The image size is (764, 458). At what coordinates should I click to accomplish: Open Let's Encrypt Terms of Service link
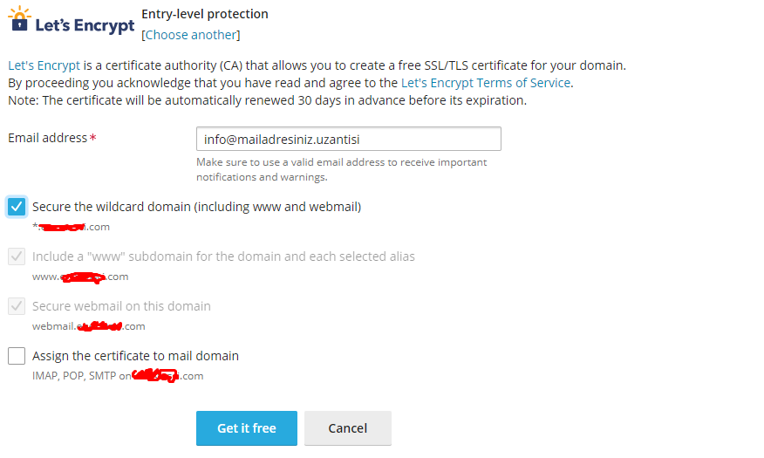tap(486, 83)
